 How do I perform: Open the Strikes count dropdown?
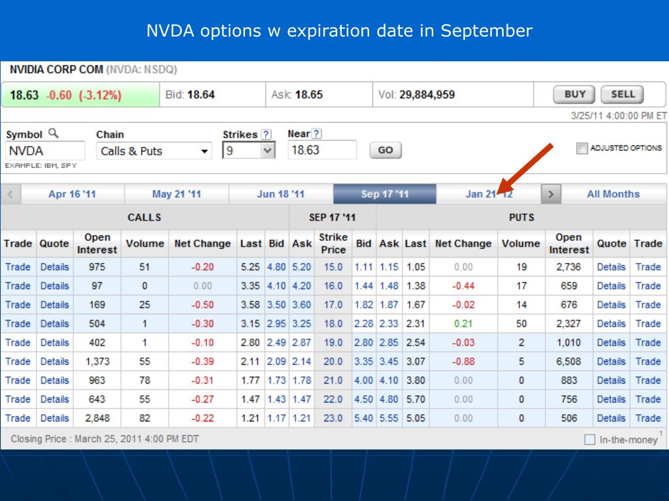click(249, 151)
